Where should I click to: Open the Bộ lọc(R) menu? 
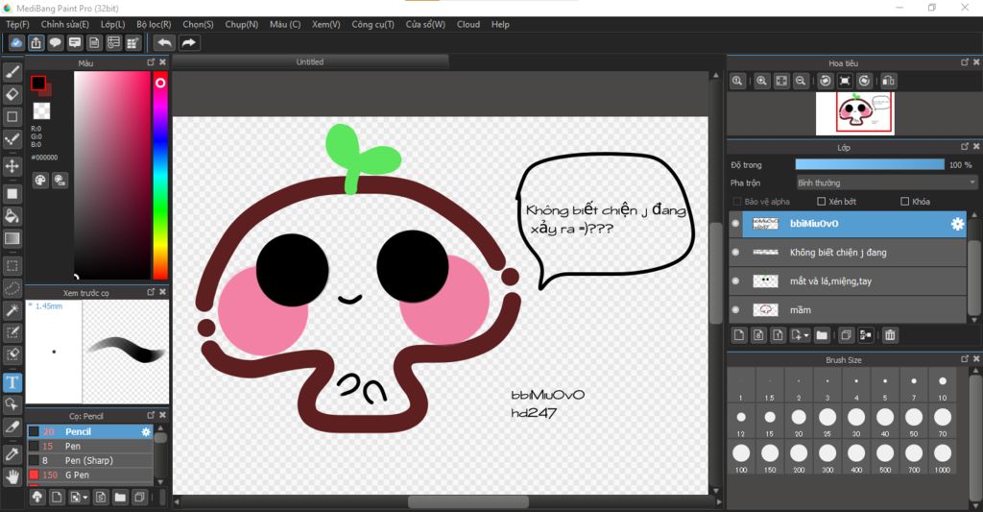point(154,24)
